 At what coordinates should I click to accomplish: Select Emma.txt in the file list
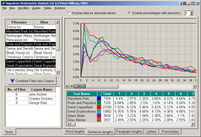pyautogui.click(x=31, y=27)
